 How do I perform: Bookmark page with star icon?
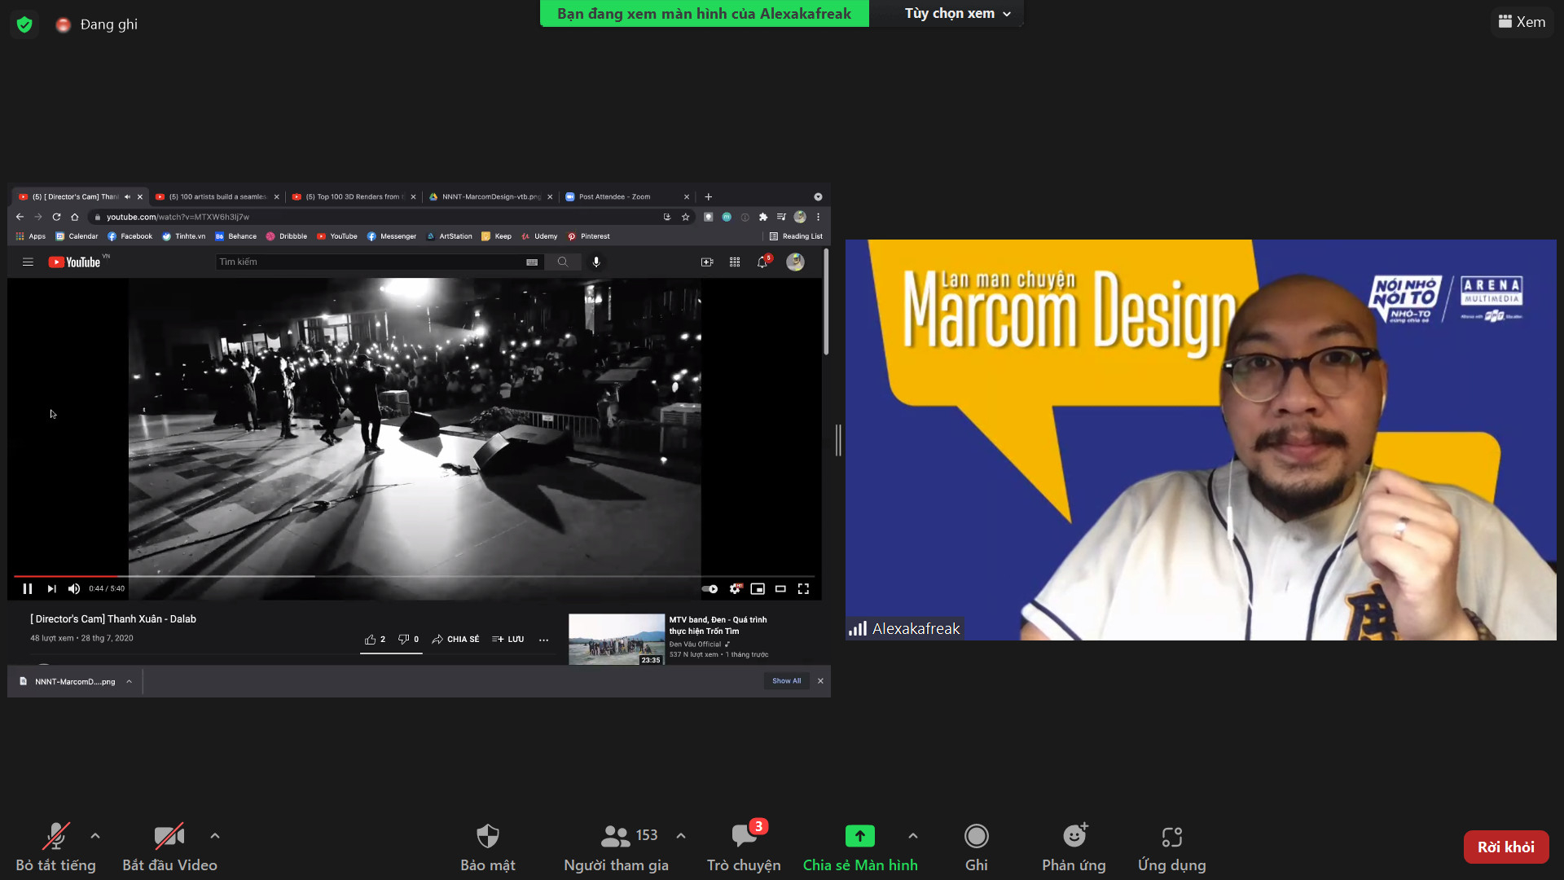pos(686,217)
